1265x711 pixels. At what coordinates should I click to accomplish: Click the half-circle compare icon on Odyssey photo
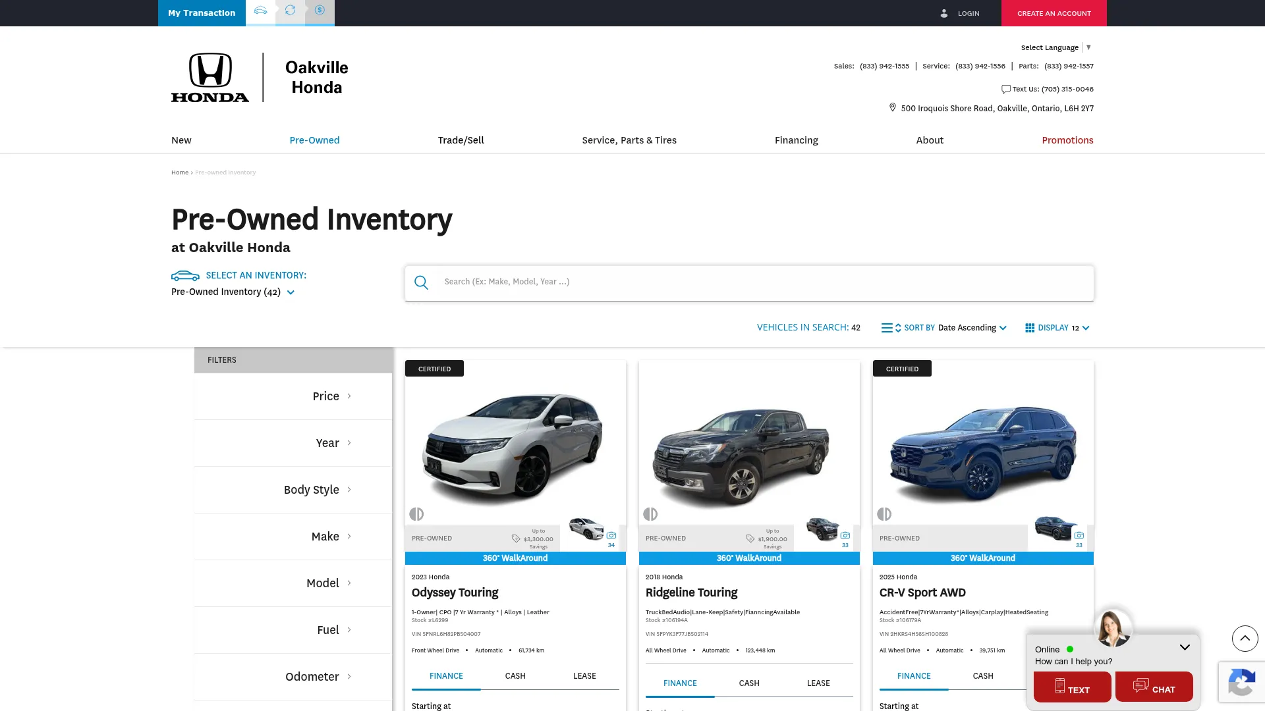(x=416, y=513)
